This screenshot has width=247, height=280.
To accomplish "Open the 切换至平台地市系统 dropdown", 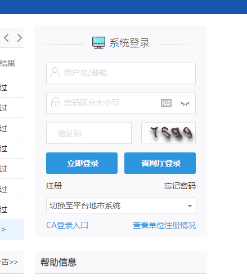I will [x=121, y=205].
